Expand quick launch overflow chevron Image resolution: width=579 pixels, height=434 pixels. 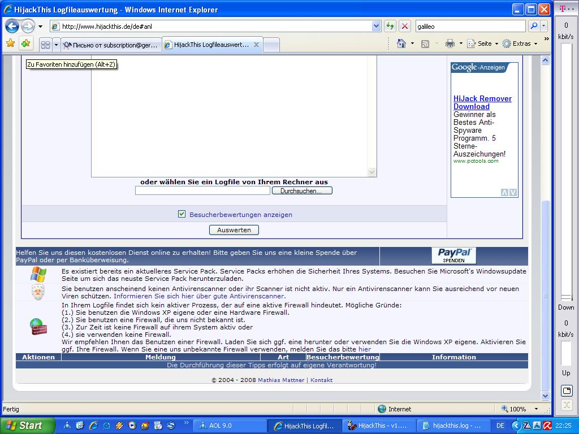tap(186, 423)
